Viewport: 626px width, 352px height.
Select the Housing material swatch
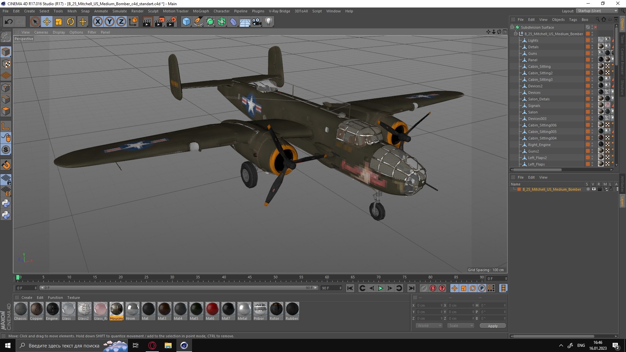[116, 311]
